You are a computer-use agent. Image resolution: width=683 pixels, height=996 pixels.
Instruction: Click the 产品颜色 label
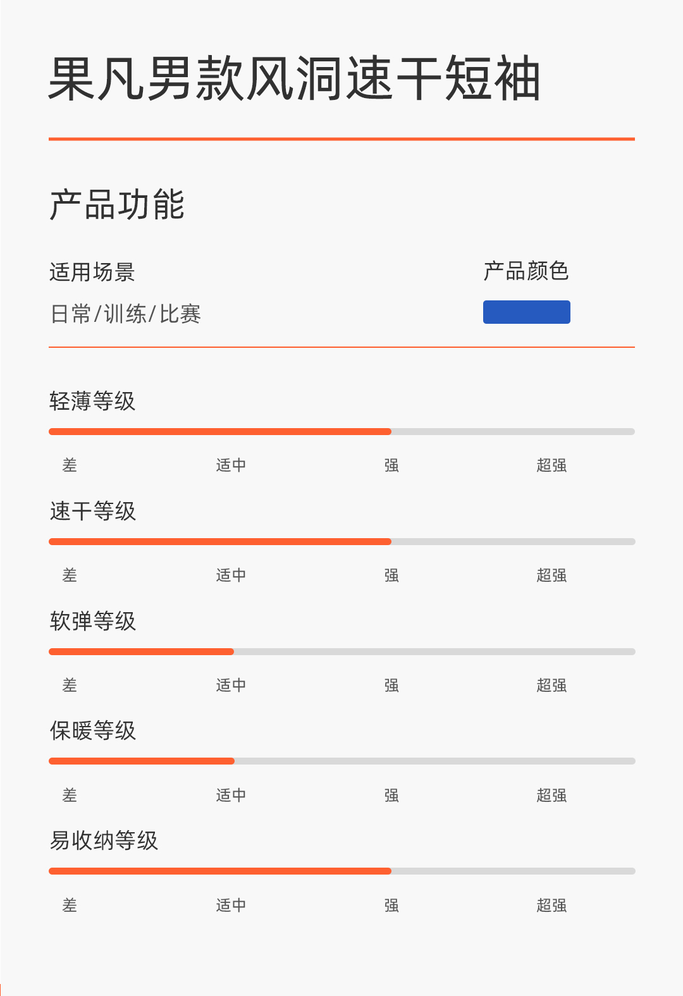[x=526, y=271]
